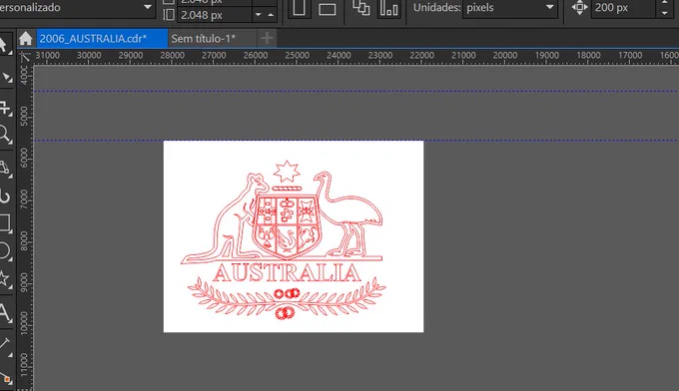Screen dimensions: 679x391
Task: Switch to Sem título-1 document tab
Action: click(x=212, y=39)
